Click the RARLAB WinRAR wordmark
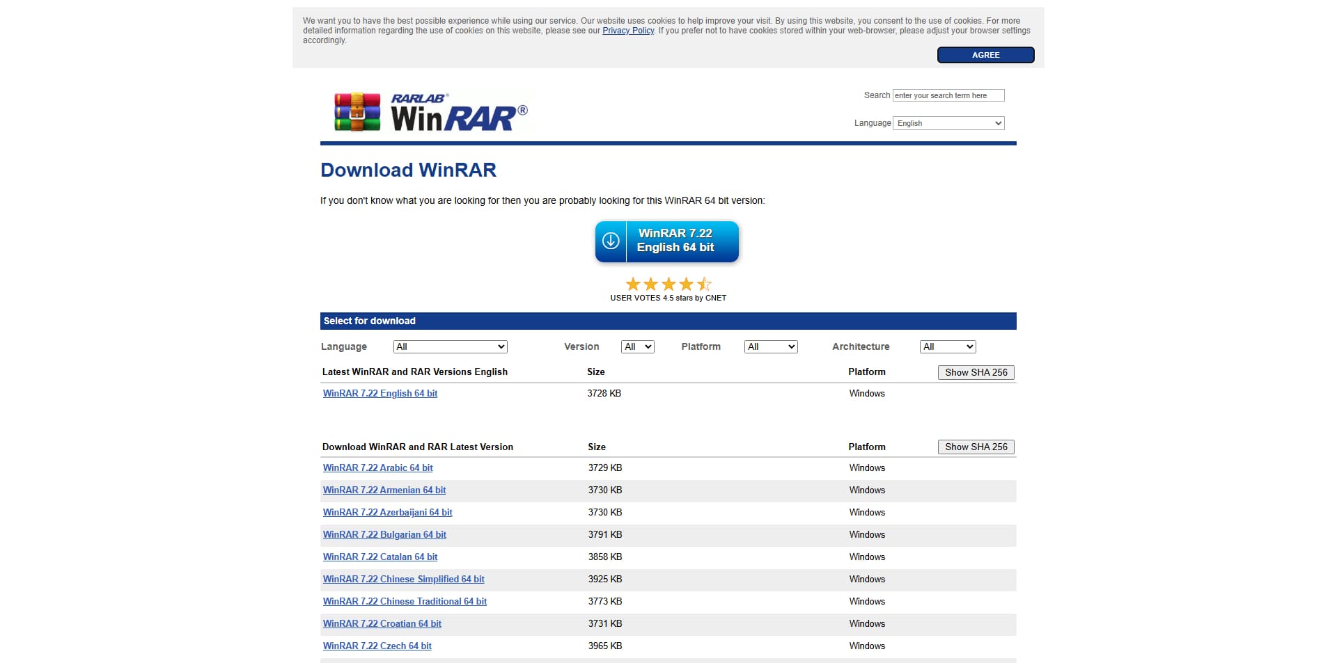The height and width of the screenshot is (663, 1337). (459, 113)
